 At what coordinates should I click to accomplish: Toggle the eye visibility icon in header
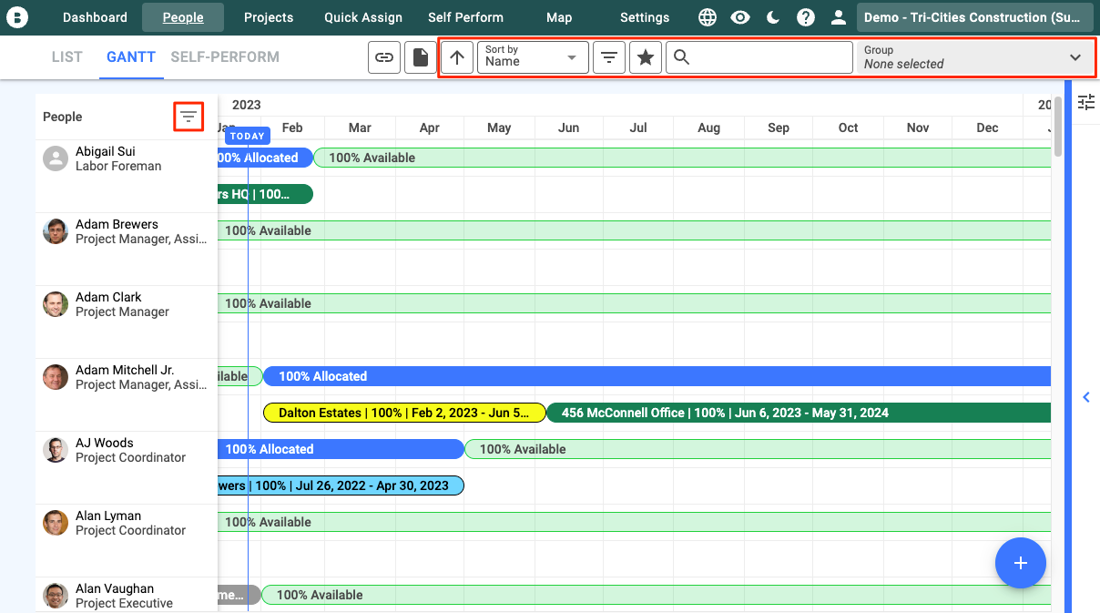[x=740, y=17]
